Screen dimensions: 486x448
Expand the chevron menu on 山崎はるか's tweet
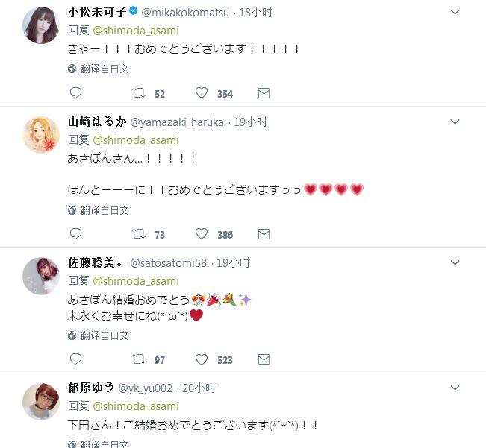pyautogui.click(x=455, y=122)
